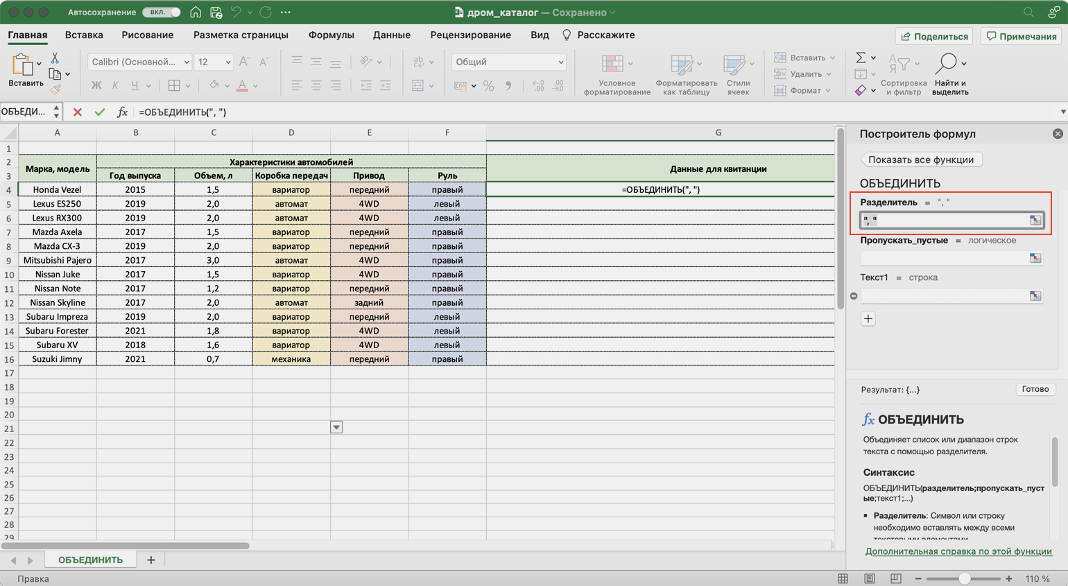
Task: Open the font size dropdown
Action: (x=227, y=62)
